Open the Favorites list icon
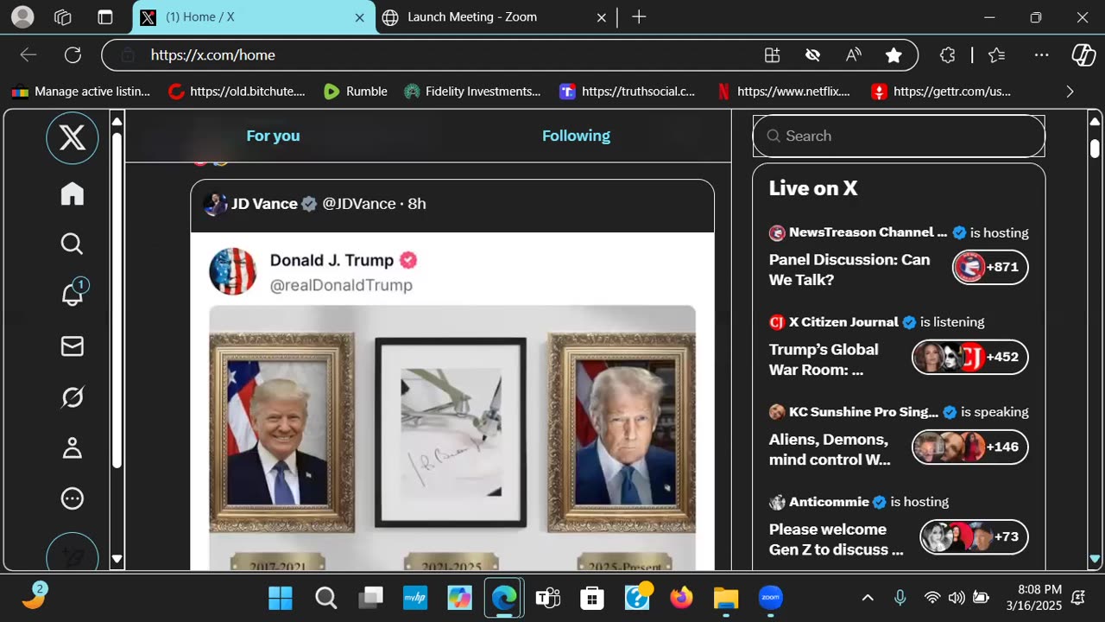The image size is (1105, 622). point(997,55)
